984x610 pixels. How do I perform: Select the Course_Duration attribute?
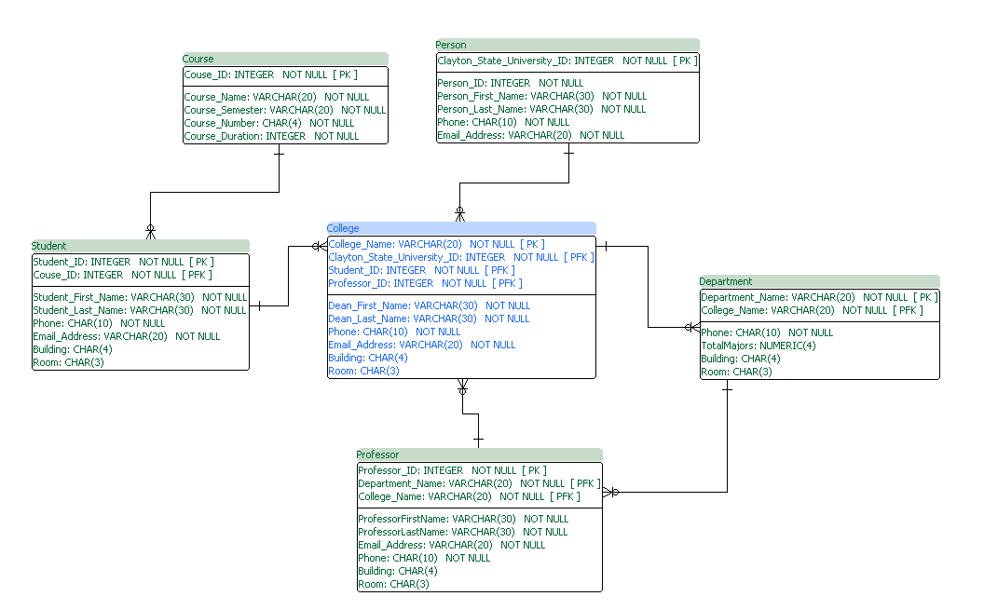click(x=269, y=135)
